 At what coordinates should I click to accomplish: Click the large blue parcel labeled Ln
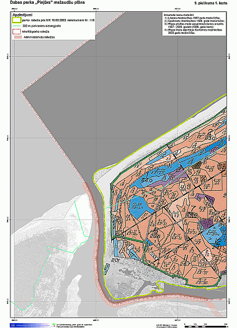click(139, 207)
